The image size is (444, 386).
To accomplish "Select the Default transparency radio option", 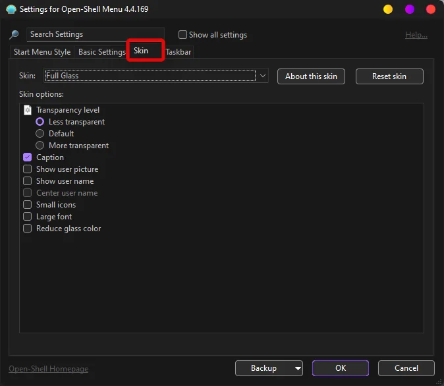I will click(x=40, y=133).
